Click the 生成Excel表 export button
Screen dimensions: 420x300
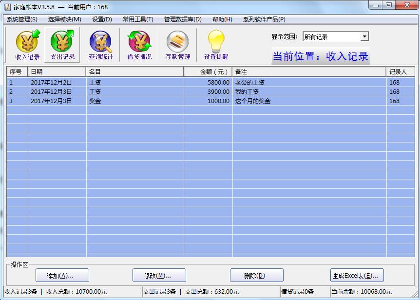(356, 275)
